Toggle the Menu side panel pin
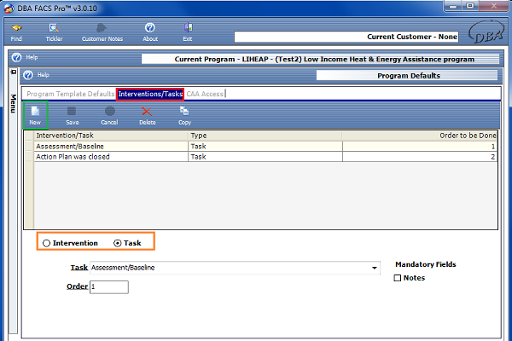 click(x=13, y=72)
